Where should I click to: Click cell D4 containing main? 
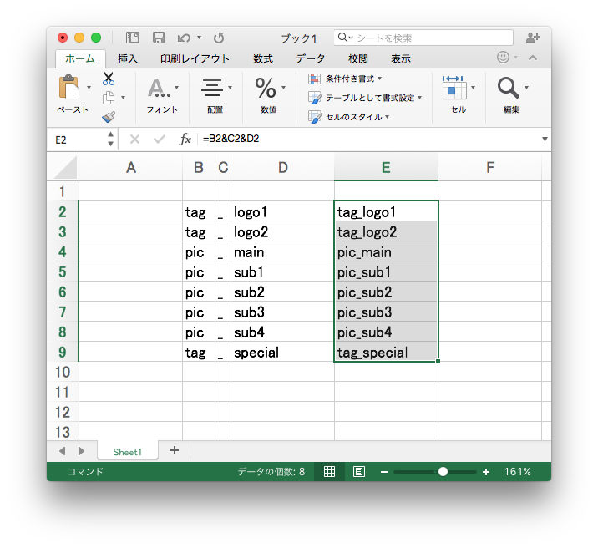282,251
